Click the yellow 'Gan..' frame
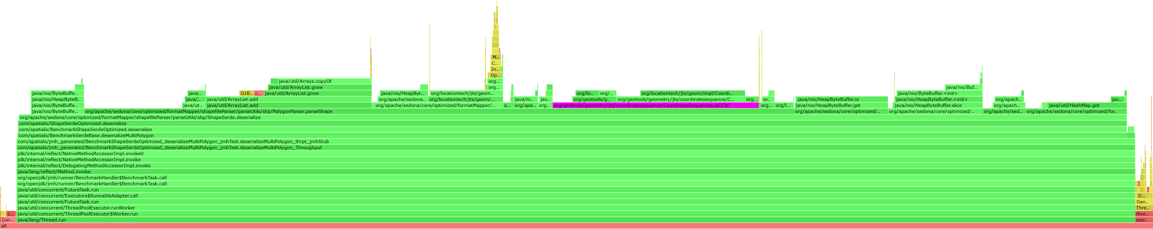Screen dimensions: 1153x229 pyautogui.click(x=1143, y=202)
